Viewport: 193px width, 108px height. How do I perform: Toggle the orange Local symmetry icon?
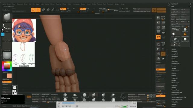click(x=158, y=37)
